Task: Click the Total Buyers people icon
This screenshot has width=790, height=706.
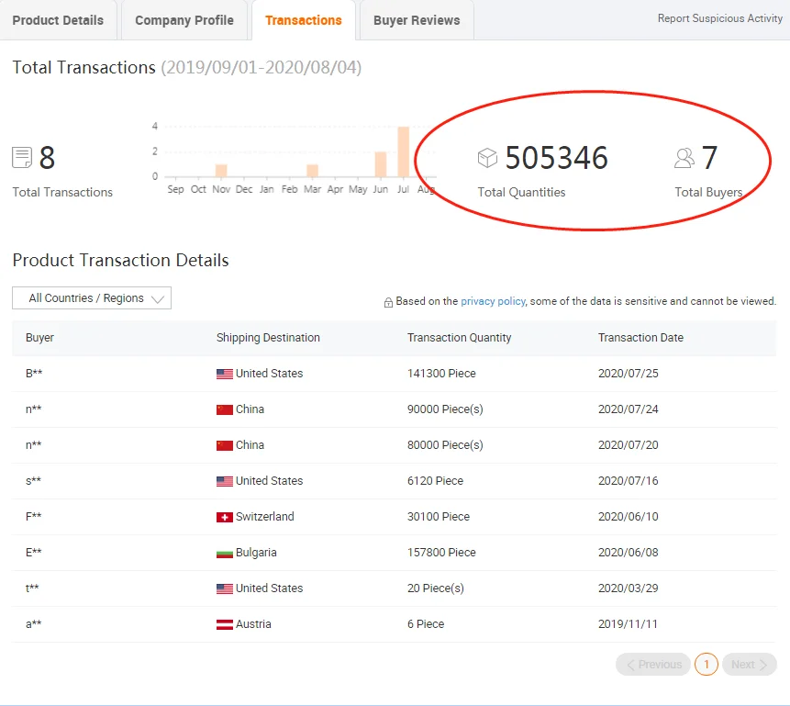Action: tap(684, 158)
